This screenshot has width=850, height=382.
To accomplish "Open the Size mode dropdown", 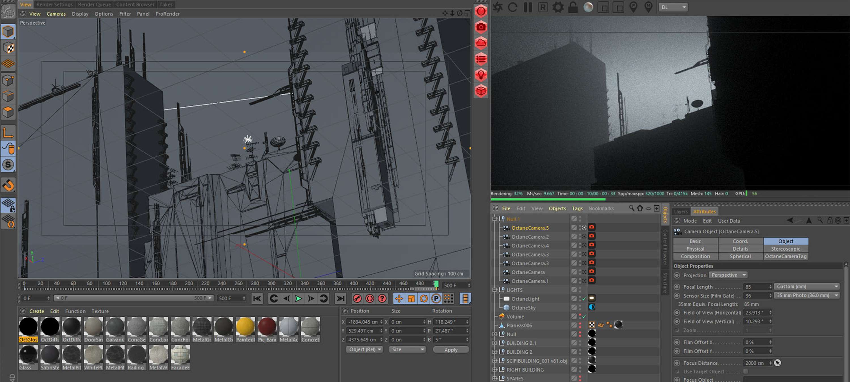I will click(x=407, y=350).
